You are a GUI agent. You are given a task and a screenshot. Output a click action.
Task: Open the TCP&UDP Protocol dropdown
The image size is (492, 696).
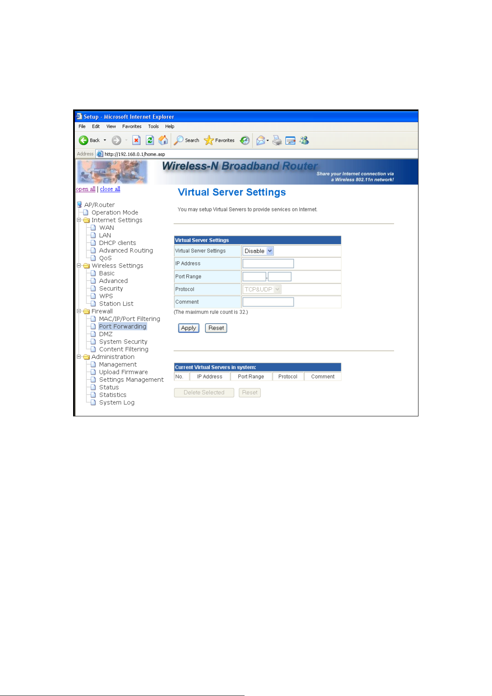[x=262, y=290]
